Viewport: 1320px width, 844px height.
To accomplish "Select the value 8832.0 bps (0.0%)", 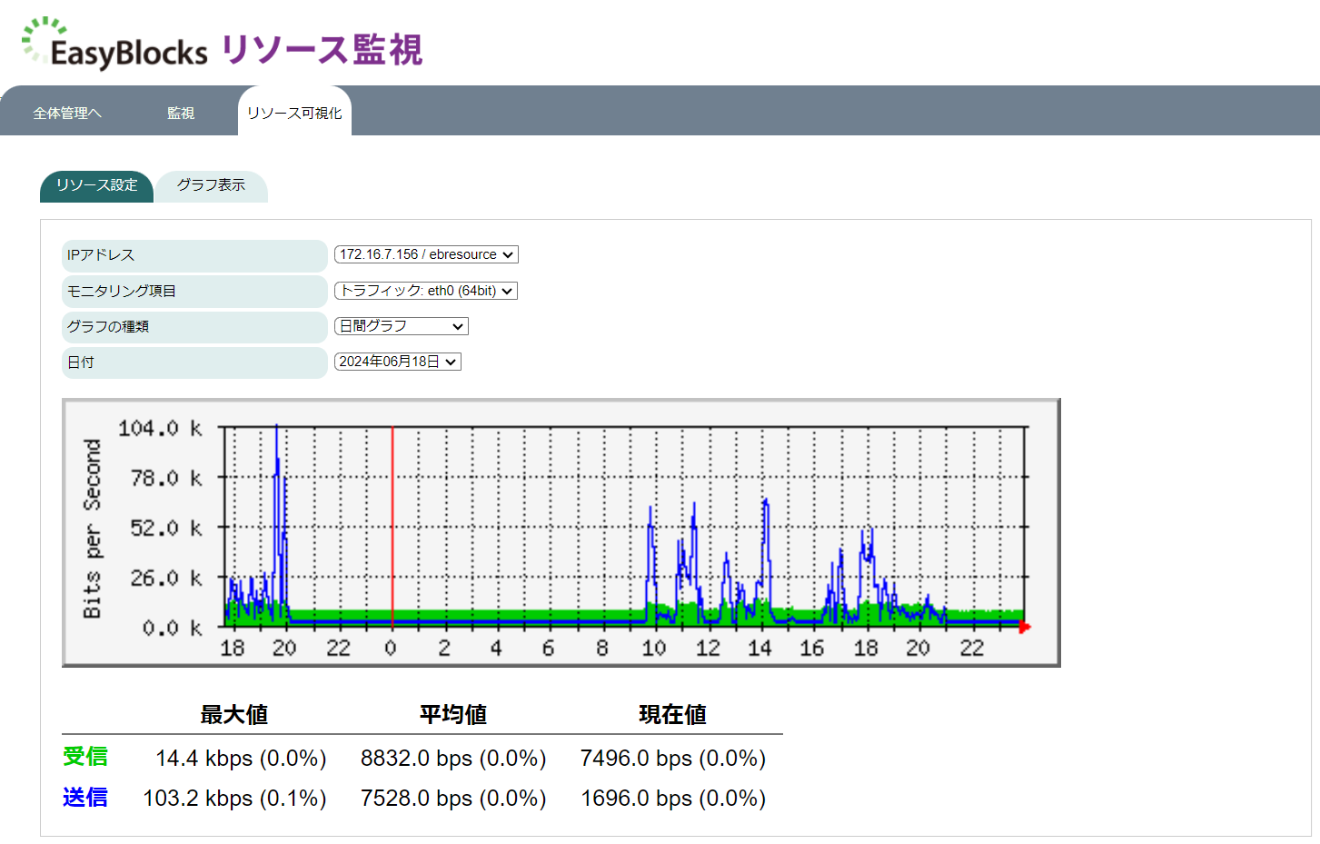I will click(453, 758).
